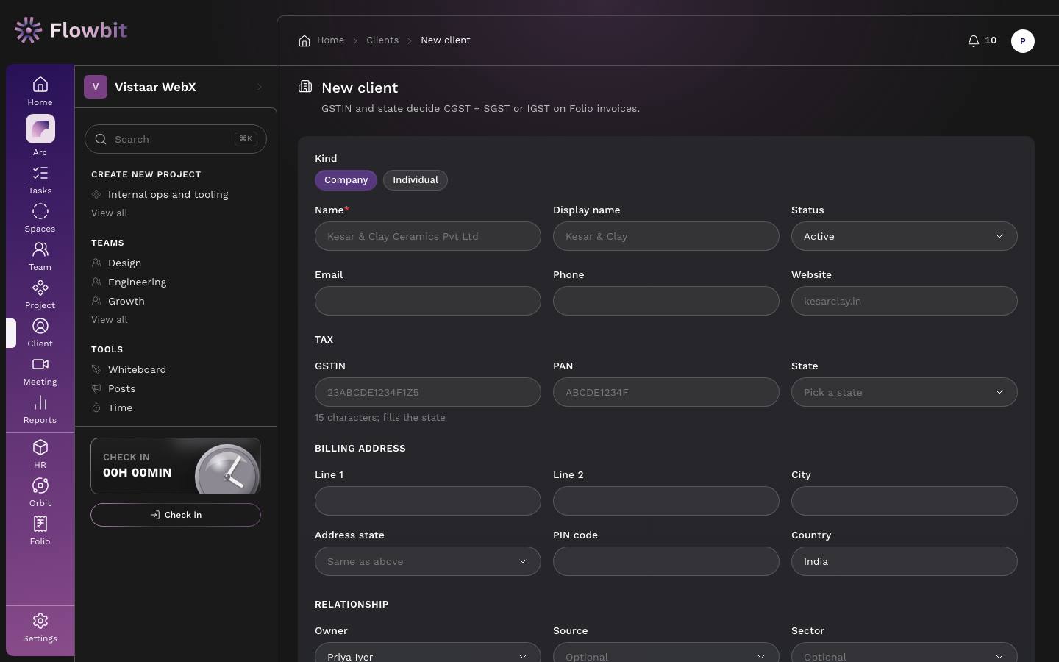Expand Address state Same as above dropdown
Screen dimensions: 1059x662
pyautogui.click(x=427, y=561)
